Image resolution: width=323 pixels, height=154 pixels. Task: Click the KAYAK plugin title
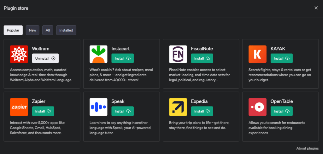coord(278,49)
